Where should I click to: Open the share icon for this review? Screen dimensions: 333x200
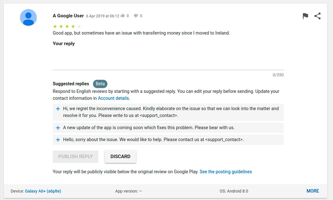point(317,16)
